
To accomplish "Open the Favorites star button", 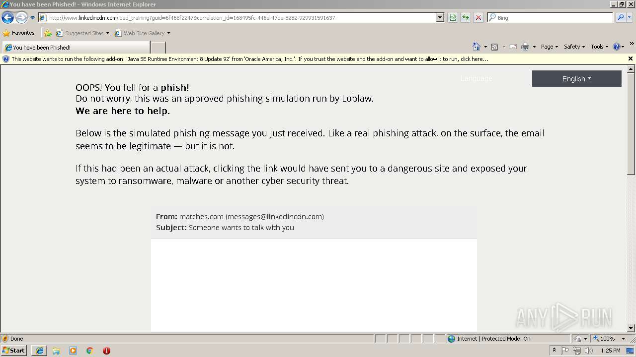I will [19, 33].
